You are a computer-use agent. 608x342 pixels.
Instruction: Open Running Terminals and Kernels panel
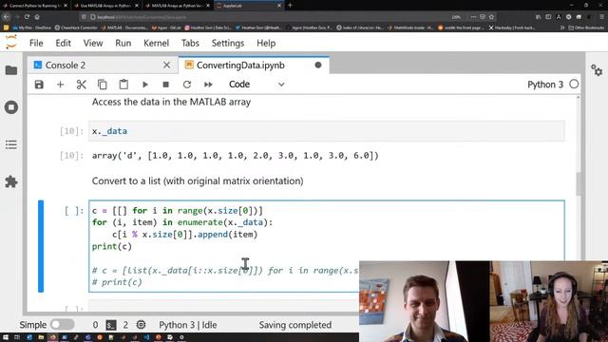tap(11, 107)
